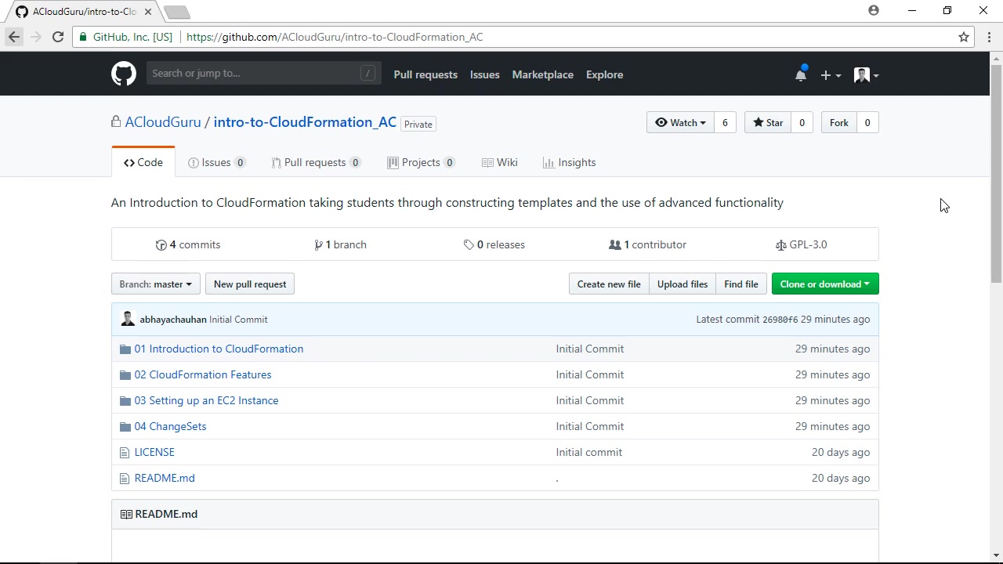Screen dimensions: 1003x564
Task: Open the Chrome profile icon
Action: pos(874,11)
